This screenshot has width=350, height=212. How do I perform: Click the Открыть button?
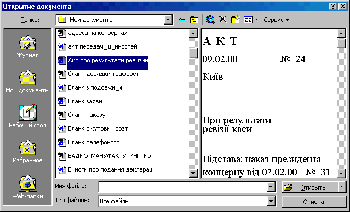tap(310, 187)
